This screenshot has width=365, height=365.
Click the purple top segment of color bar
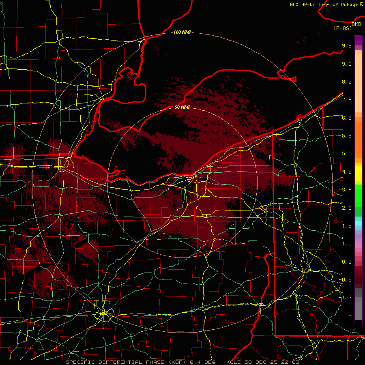pyautogui.click(x=358, y=41)
